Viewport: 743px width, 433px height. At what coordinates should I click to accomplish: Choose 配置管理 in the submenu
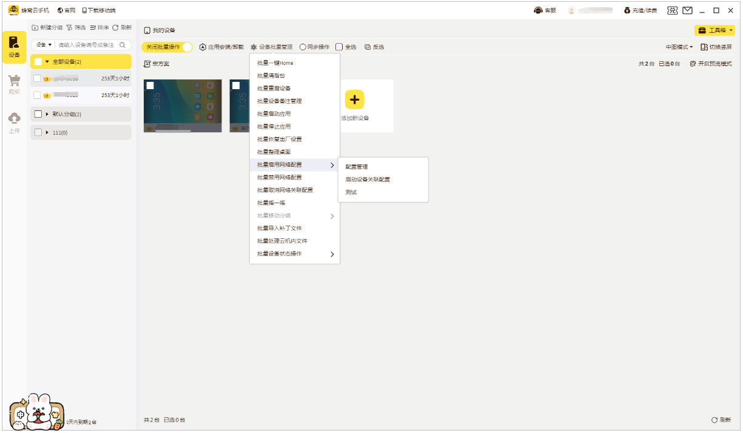tap(358, 166)
